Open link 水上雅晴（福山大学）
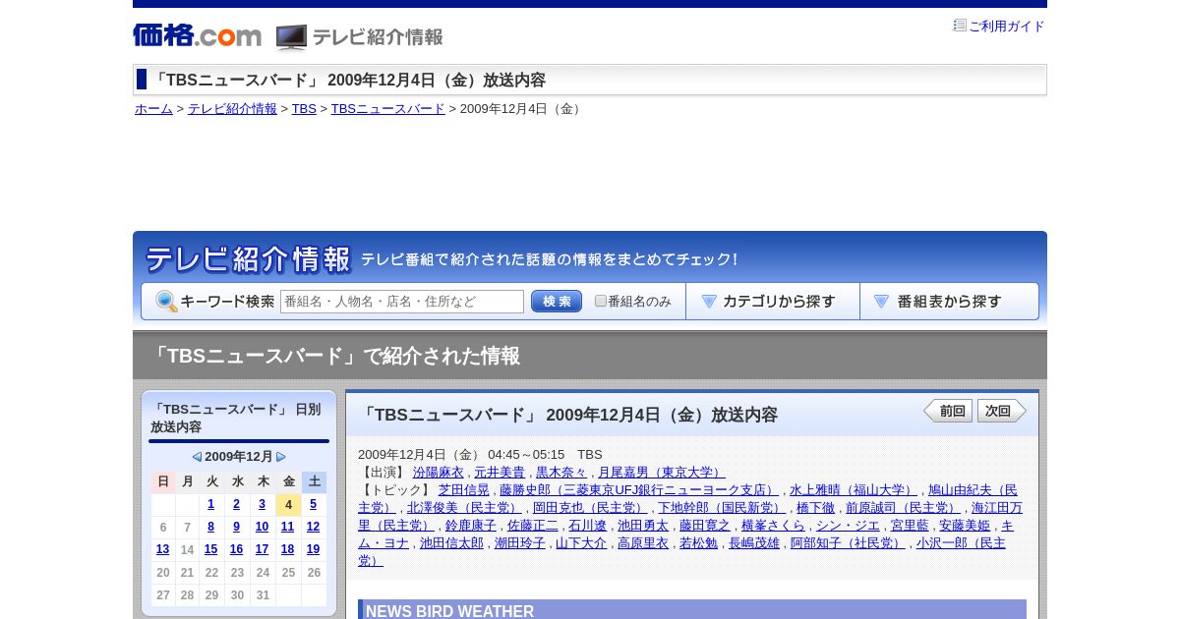Screen dimensions: 1180x619 tap(854, 490)
